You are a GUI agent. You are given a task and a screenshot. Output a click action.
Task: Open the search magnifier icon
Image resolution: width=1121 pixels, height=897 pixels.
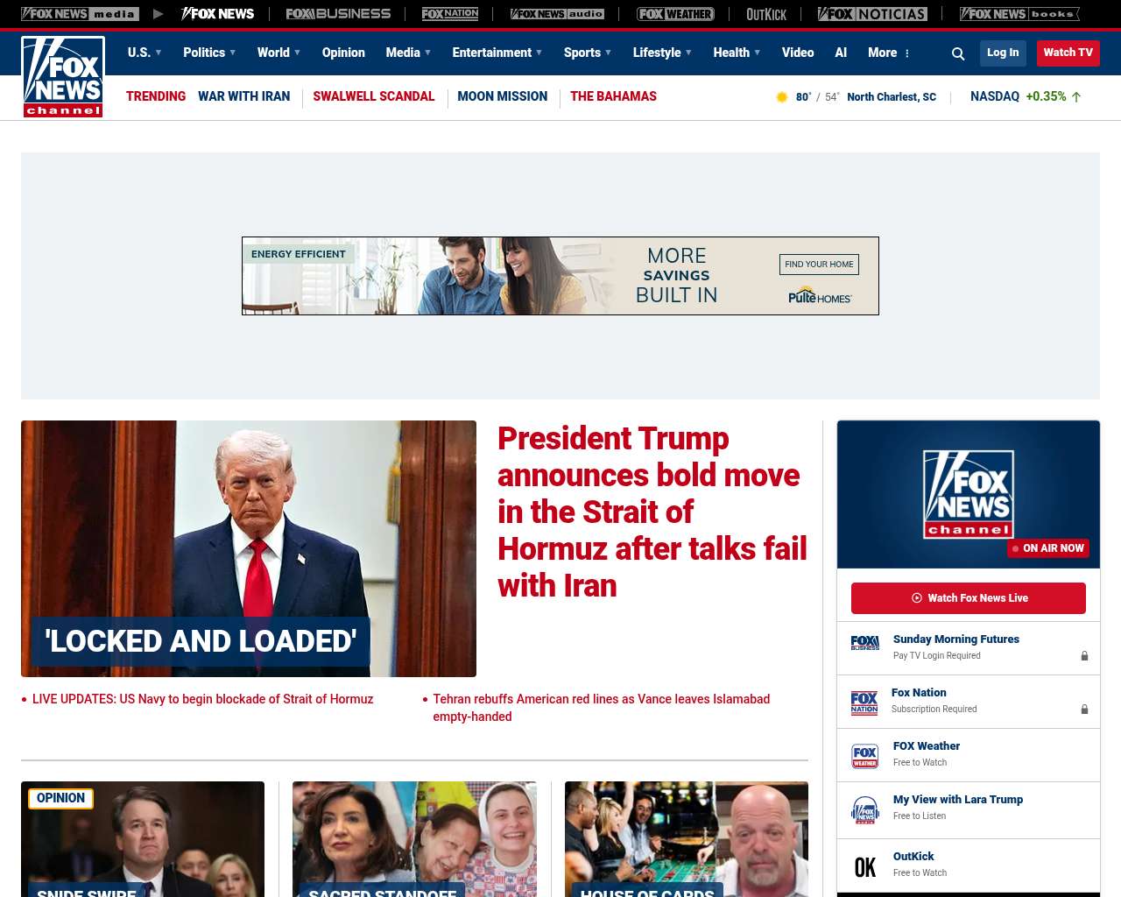click(x=958, y=53)
